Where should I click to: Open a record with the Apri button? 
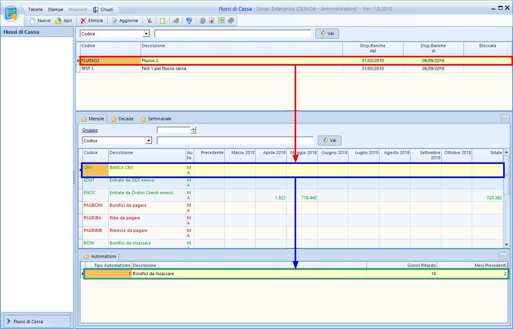[64, 21]
